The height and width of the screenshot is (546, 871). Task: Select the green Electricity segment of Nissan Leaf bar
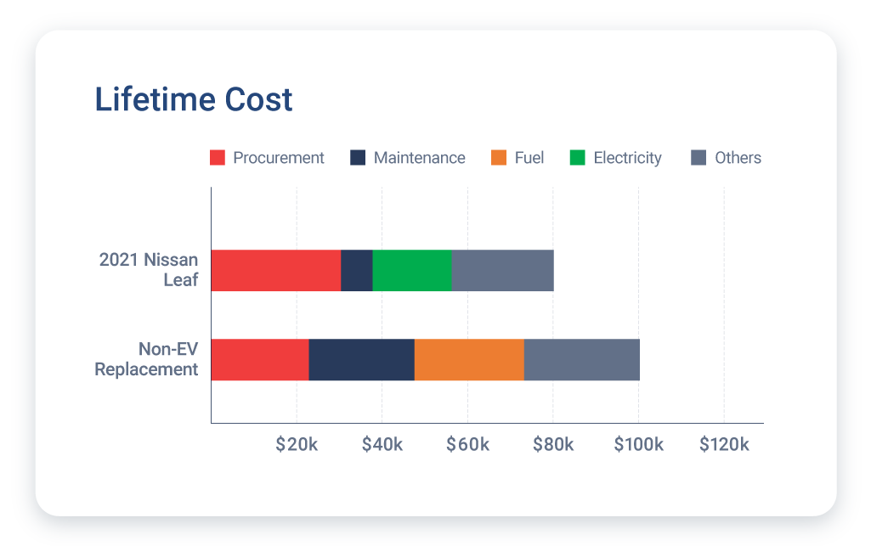412,270
